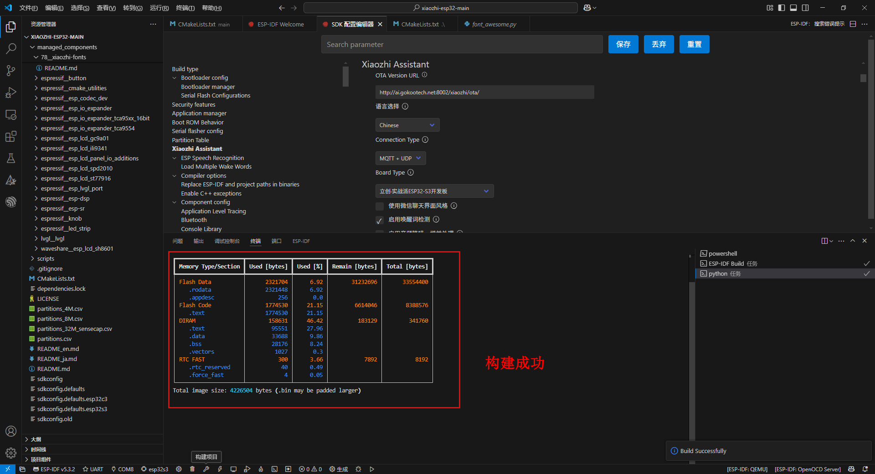Click the blue Reset button
The image size is (875, 474).
(x=695, y=44)
